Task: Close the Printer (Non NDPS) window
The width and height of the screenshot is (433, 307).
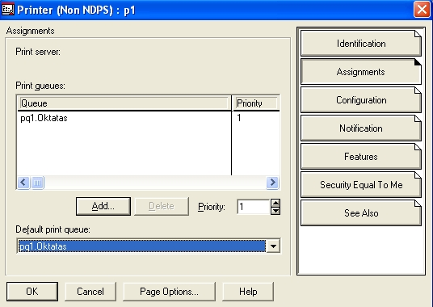Action: coord(422,10)
